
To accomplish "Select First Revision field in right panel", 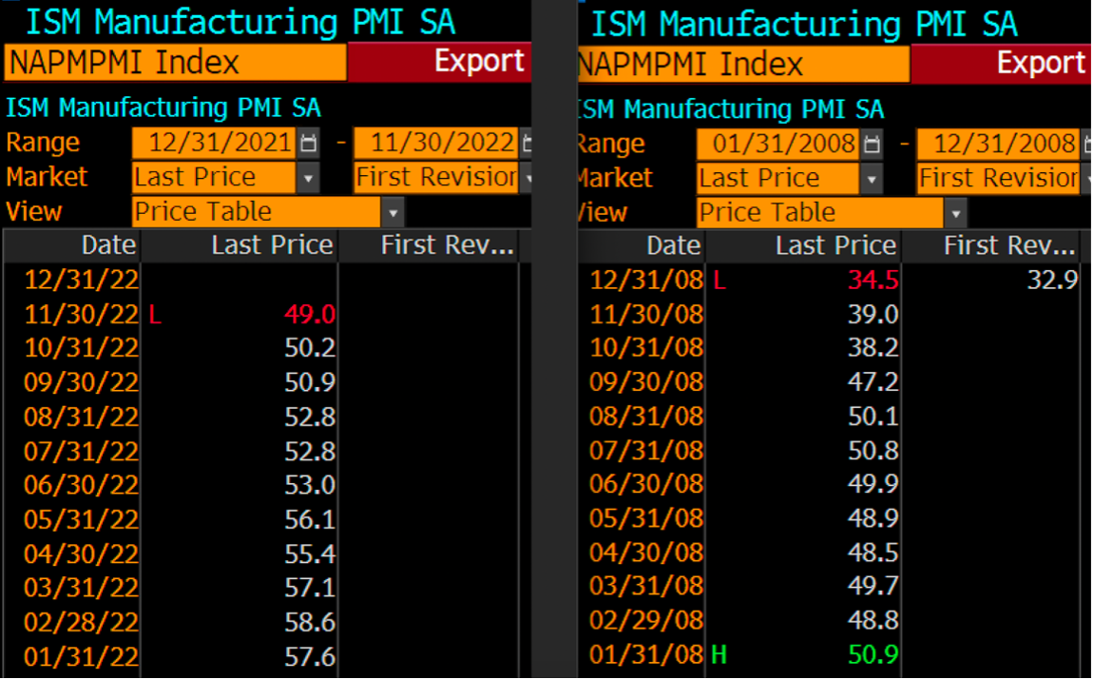I will 999,178.
